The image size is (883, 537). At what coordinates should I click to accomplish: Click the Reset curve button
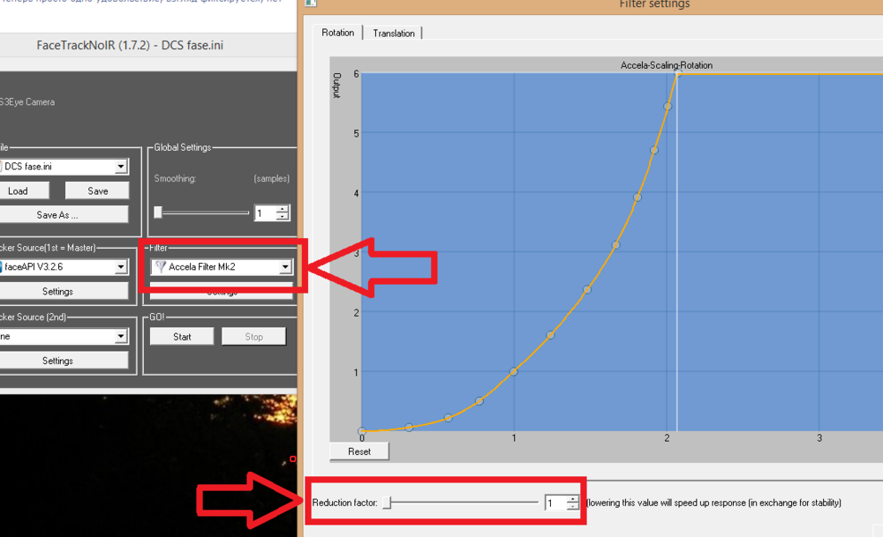[359, 451]
